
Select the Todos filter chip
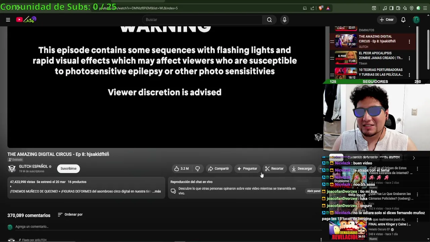coord(336,157)
